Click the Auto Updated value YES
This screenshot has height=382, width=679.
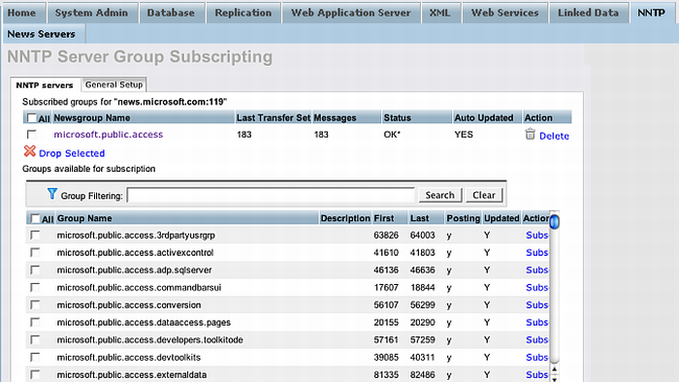(464, 135)
